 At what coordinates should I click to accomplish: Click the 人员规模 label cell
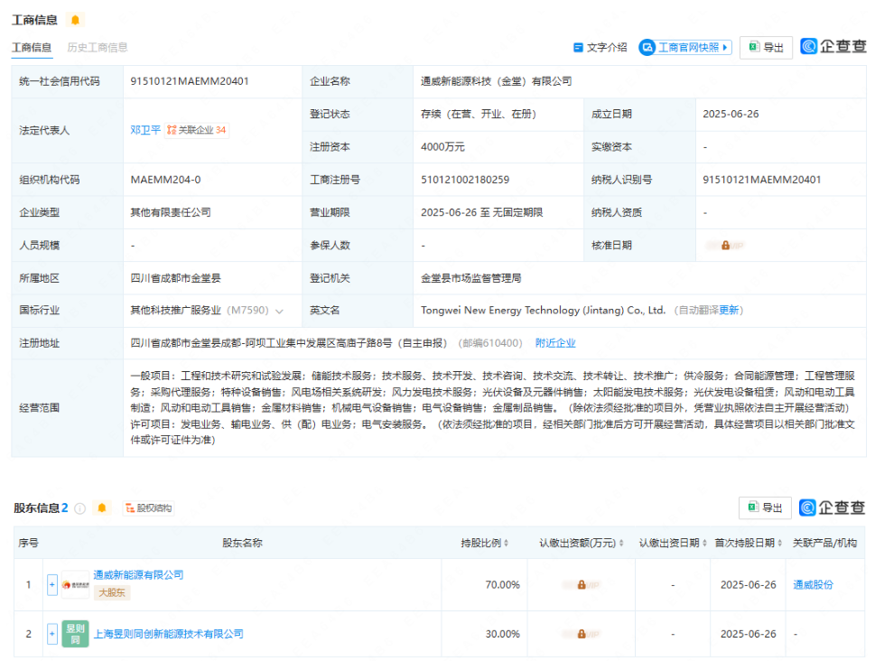pos(68,245)
